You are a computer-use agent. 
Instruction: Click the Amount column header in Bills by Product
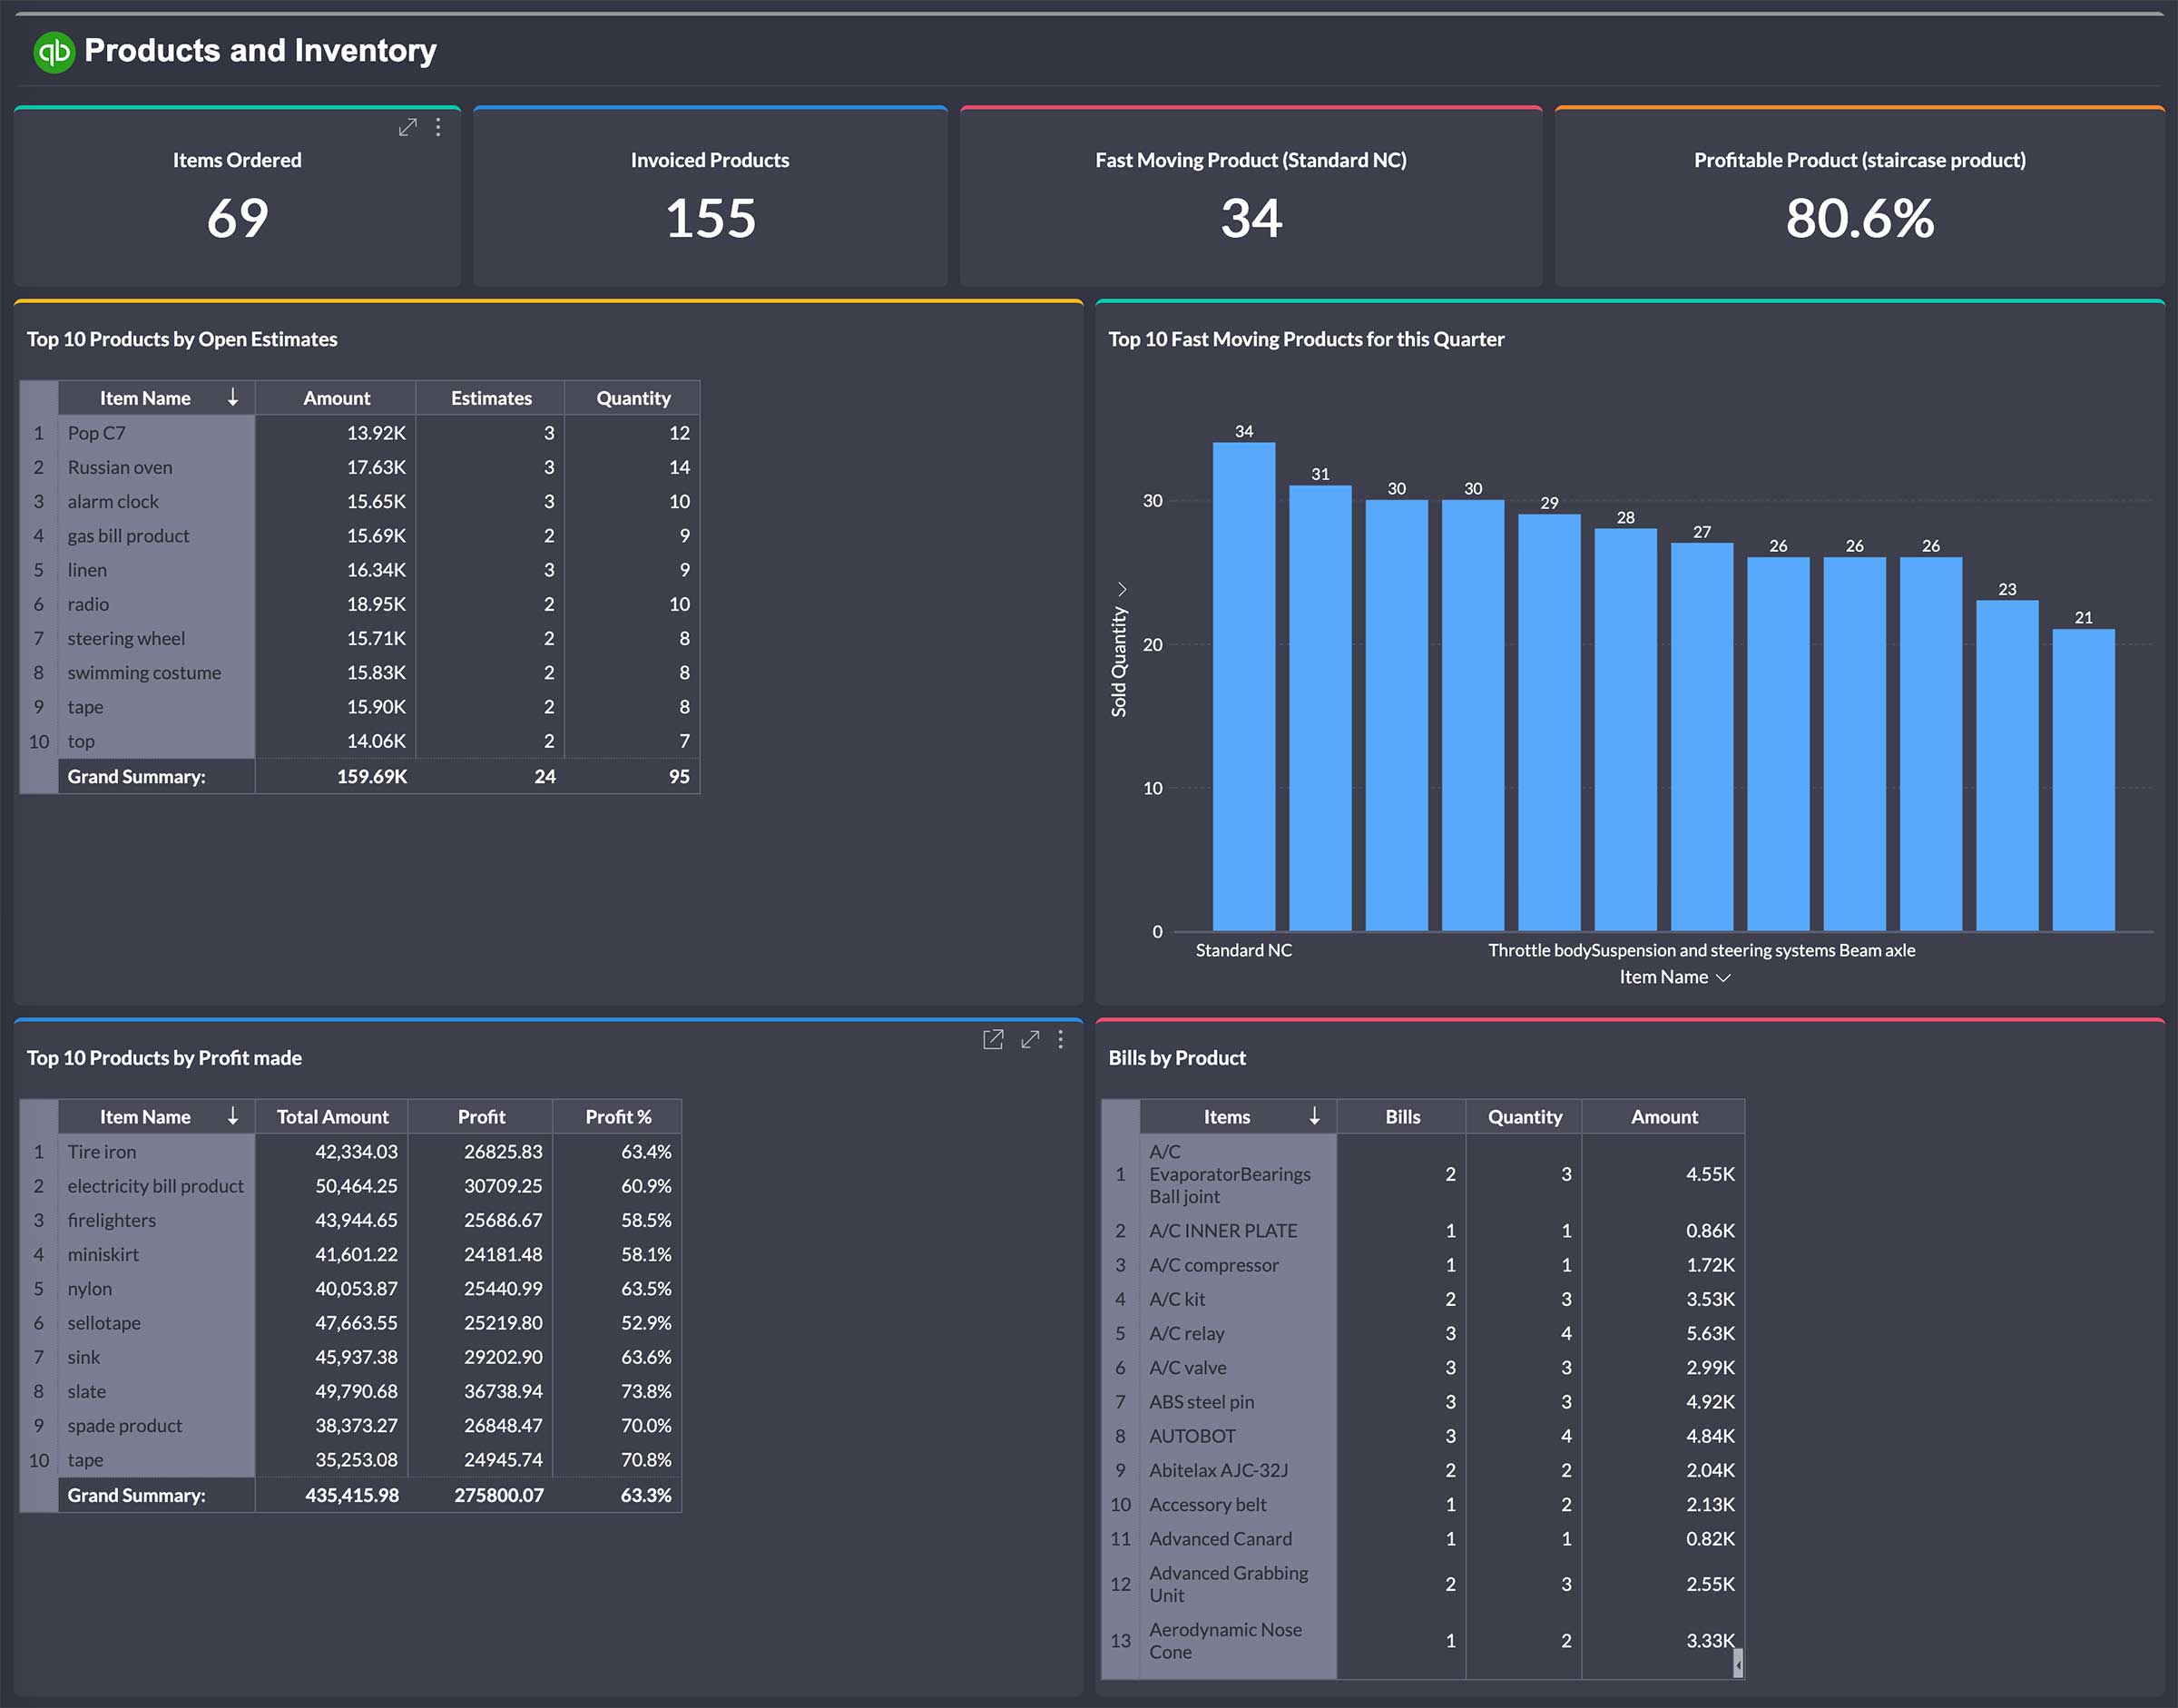(x=1663, y=1116)
